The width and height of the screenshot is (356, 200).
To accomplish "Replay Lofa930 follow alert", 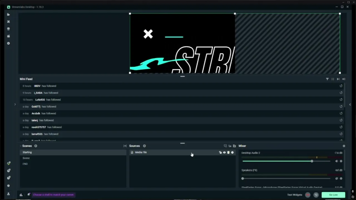I will [x=341, y=100].
